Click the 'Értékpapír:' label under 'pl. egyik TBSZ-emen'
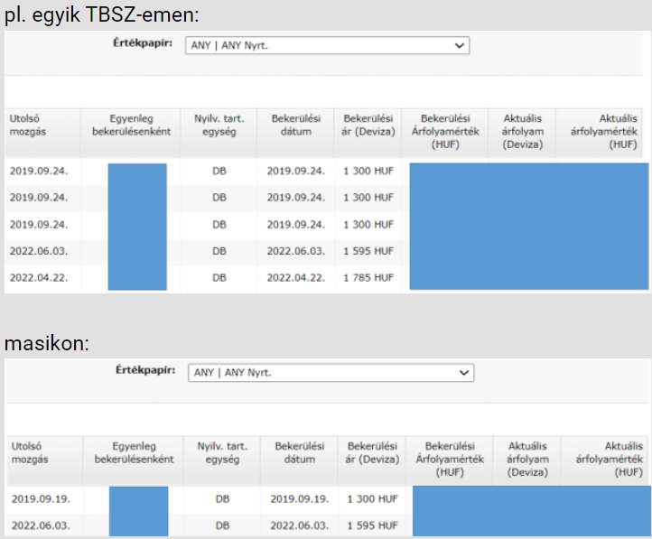Viewport: 652px width, 539px height. pos(143,42)
